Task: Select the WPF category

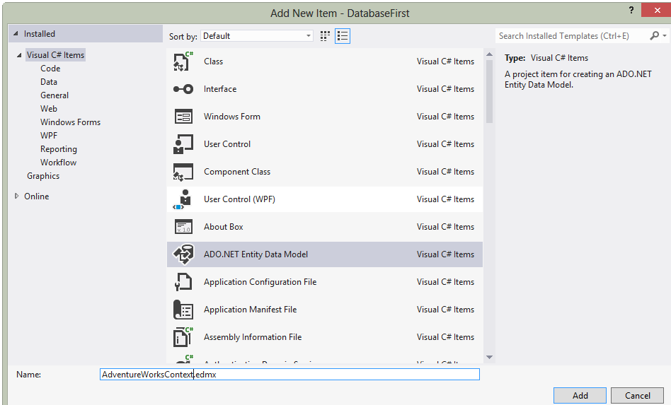Action: pyautogui.click(x=49, y=136)
